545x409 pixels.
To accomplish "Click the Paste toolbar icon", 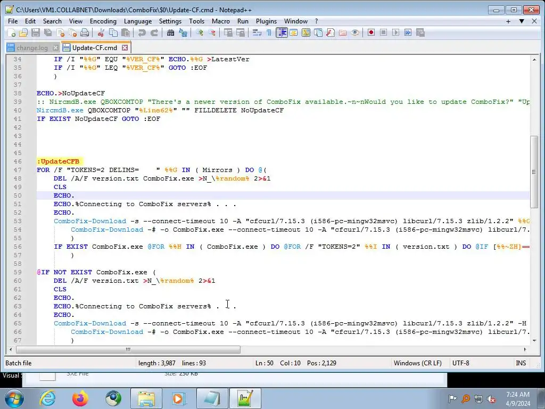I will pos(126,32).
